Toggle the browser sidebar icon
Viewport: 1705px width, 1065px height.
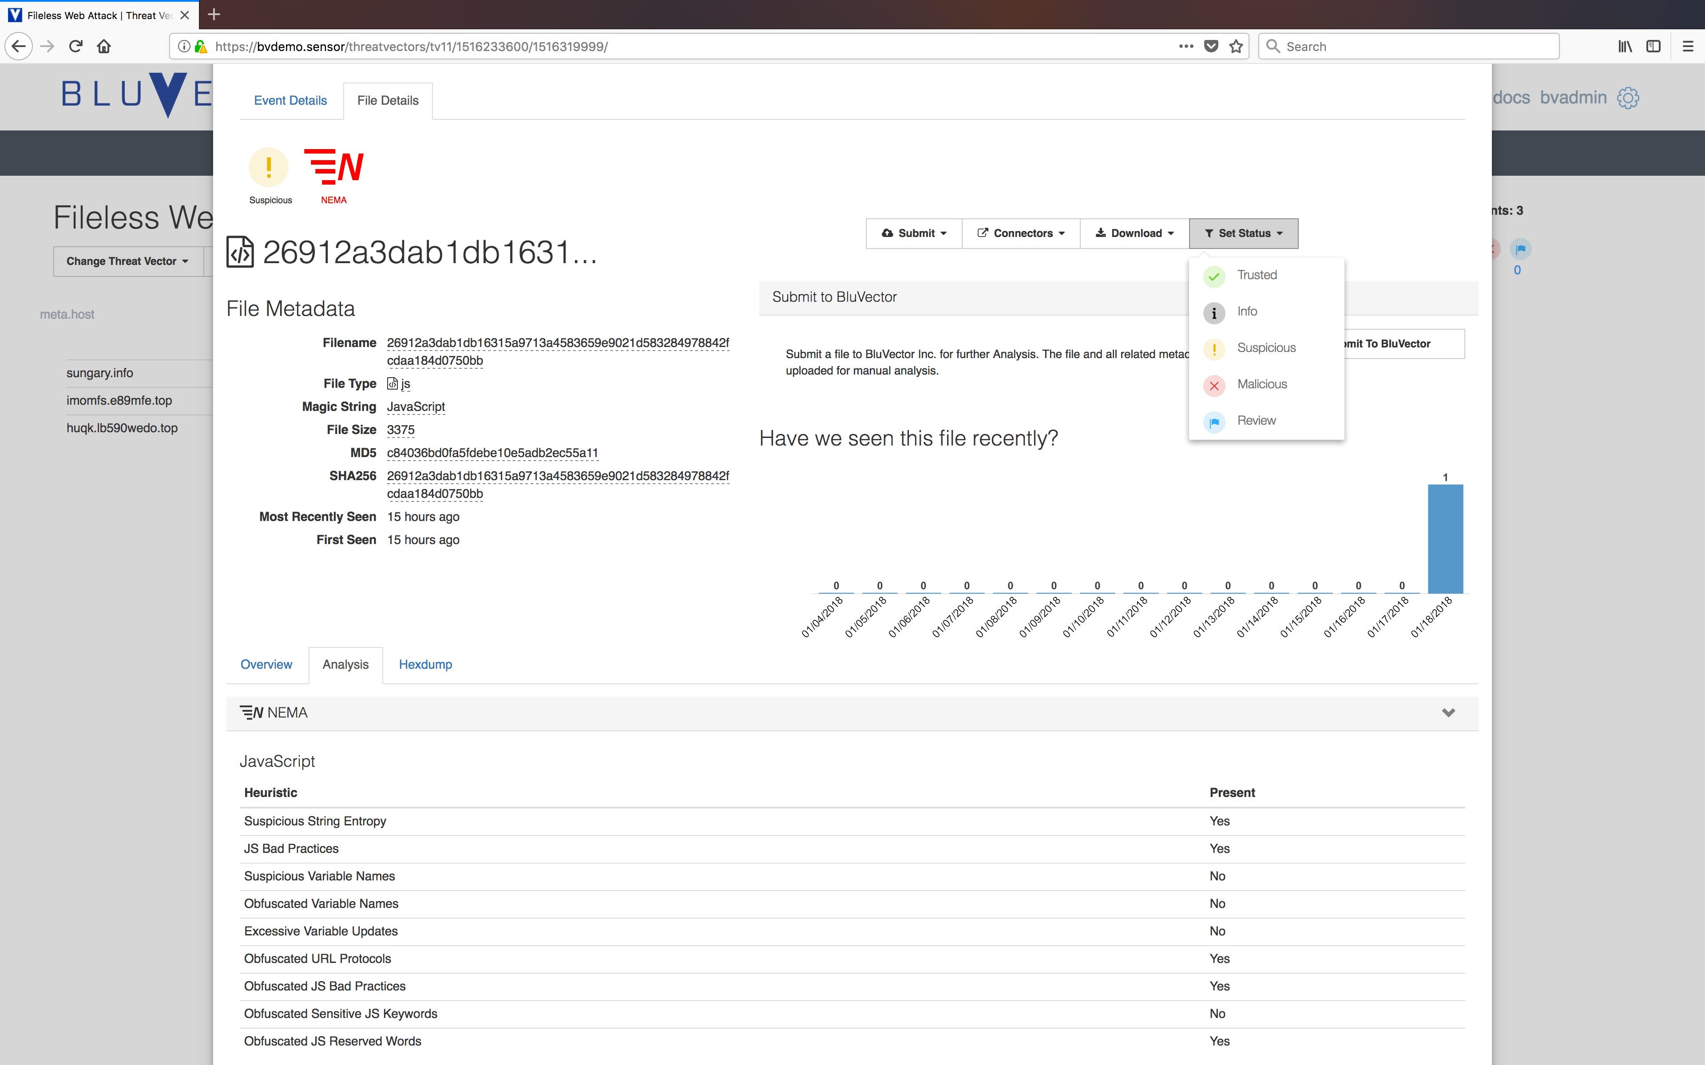1653,47
